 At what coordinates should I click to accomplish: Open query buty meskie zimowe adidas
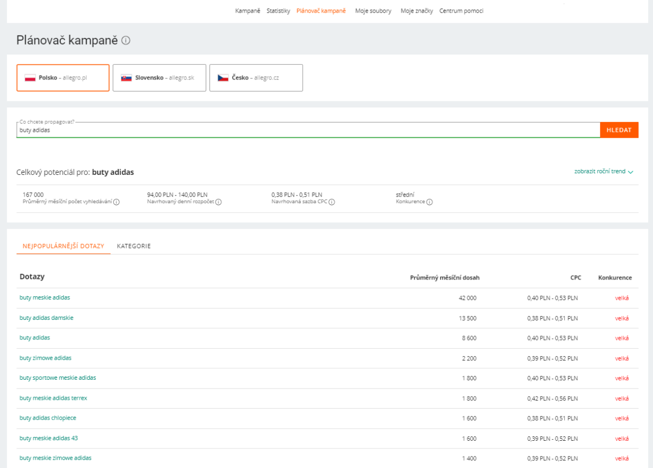click(56, 458)
